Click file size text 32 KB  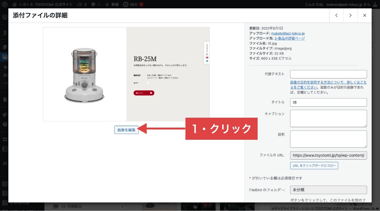point(279,53)
